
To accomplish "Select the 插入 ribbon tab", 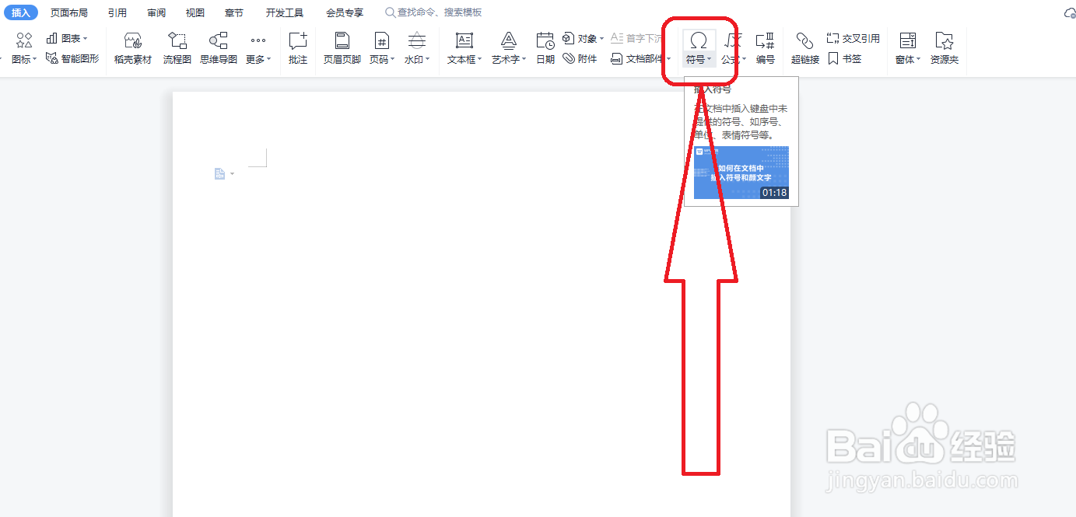I will 21,12.
